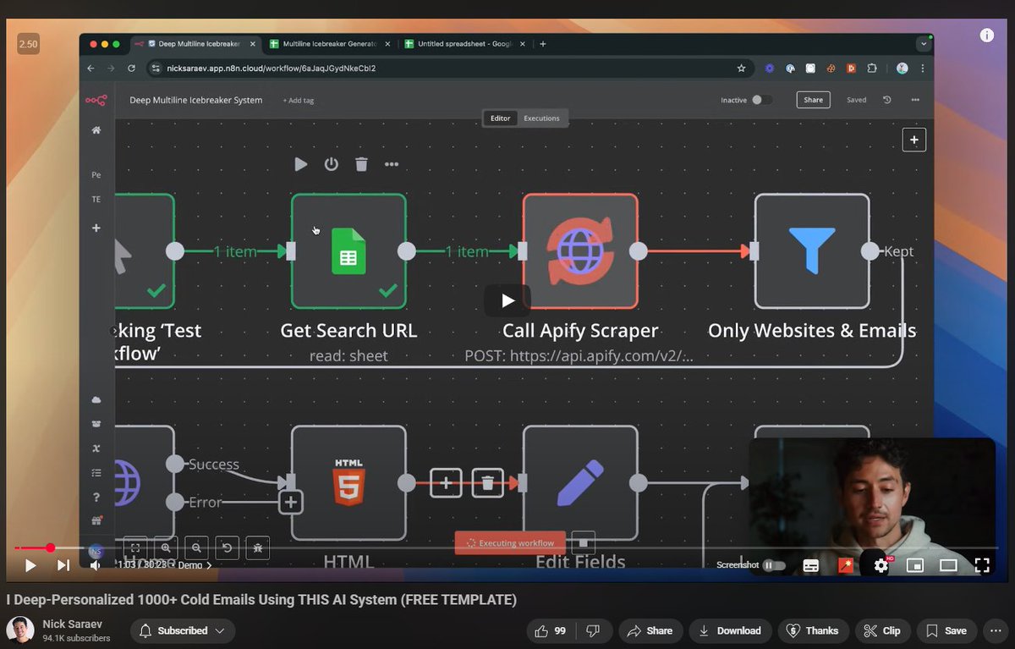Dislike the video

593,631
